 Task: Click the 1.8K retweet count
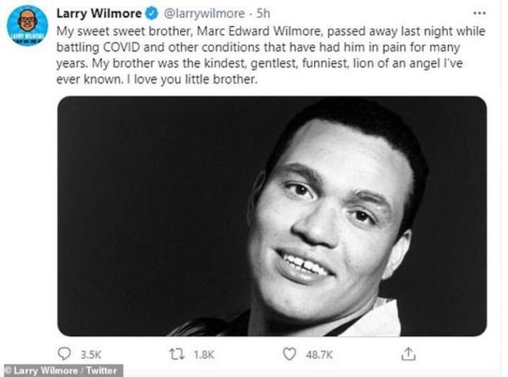pos(203,355)
